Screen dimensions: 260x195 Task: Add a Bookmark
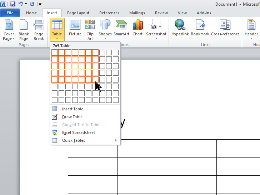coord(200,28)
